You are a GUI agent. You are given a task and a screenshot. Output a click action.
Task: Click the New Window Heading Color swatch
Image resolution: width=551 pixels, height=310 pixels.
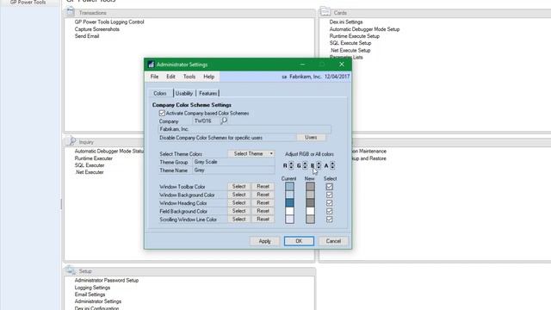(x=310, y=203)
